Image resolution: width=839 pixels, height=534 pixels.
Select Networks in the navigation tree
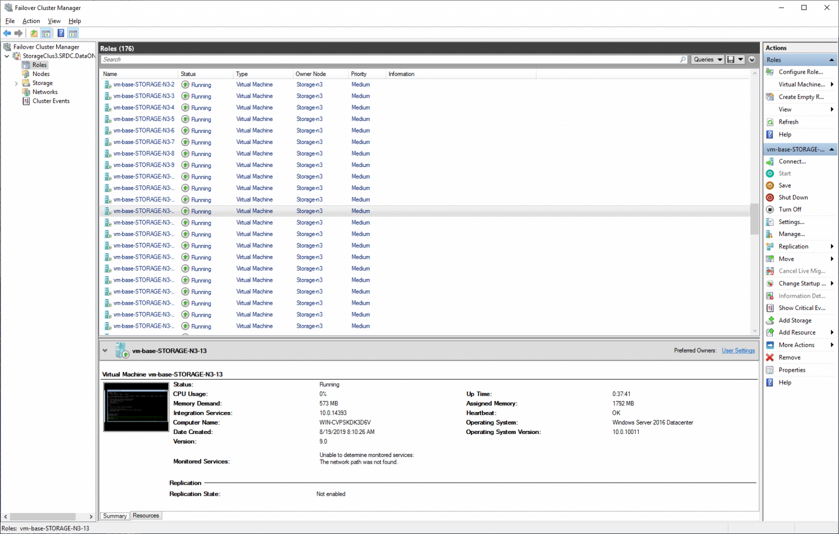point(45,92)
